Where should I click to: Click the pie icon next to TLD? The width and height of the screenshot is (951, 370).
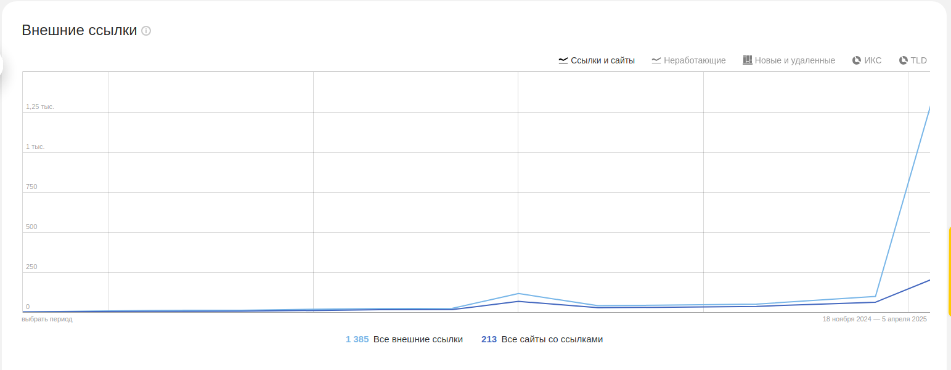coord(903,60)
